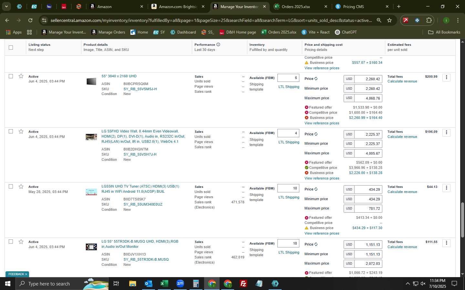465x290 pixels.
Task: Open actions menu for the $200.99 fees listing
Action: (447, 77)
